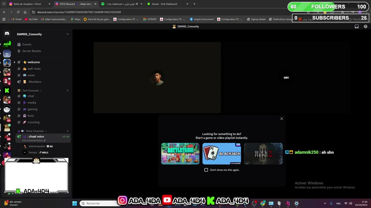Open the YouTube bookmark

(x=31, y=19)
